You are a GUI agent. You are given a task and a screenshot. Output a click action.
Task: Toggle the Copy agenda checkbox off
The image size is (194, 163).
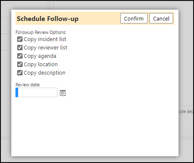click(x=20, y=56)
